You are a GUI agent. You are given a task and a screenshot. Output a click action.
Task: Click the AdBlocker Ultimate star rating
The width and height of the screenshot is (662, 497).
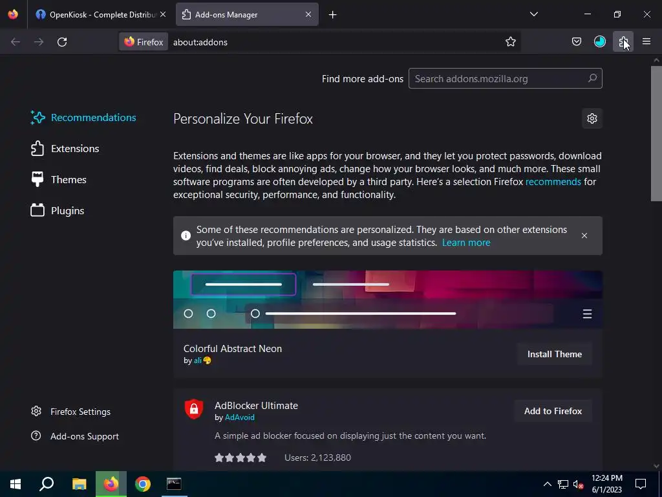click(x=240, y=458)
